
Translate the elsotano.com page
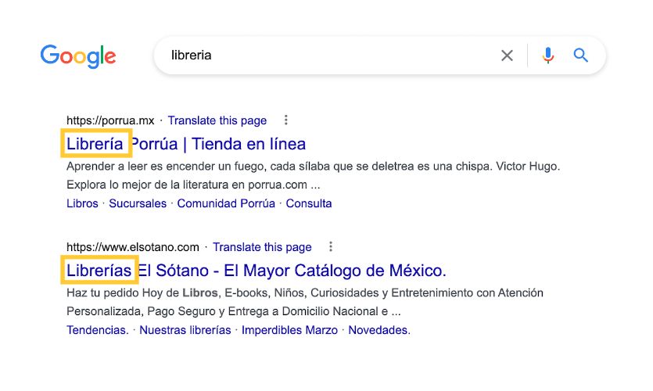click(262, 247)
